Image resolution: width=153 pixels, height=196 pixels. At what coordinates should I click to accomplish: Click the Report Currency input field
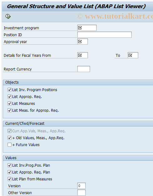pos(84,69)
